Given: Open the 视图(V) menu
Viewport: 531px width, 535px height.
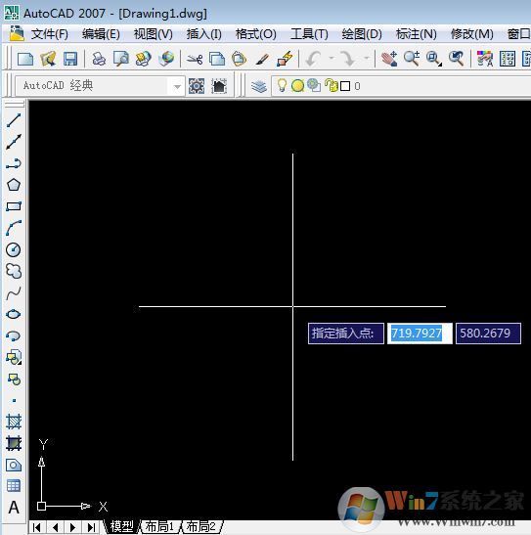Looking at the screenshot, I should tap(154, 34).
